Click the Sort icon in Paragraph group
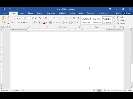The height and width of the screenshot is (99, 133). (74, 18)
